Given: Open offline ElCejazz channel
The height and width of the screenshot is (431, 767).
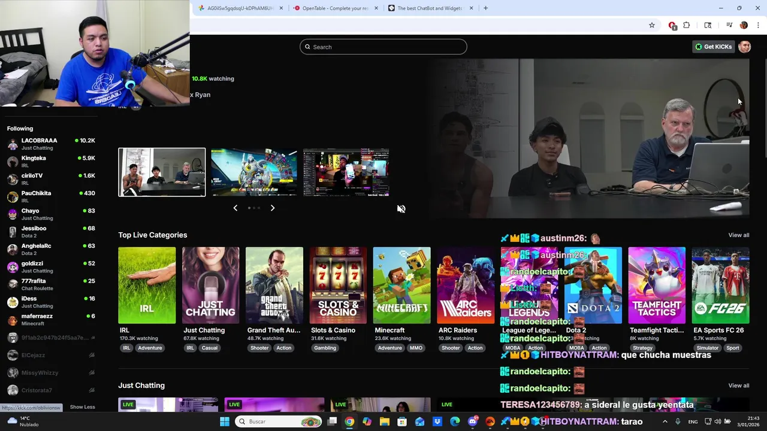Looking at the screenshot, I should point(51,355).
